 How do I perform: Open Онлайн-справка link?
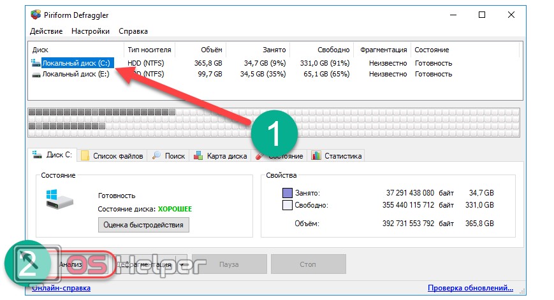(x=61, y=288)
